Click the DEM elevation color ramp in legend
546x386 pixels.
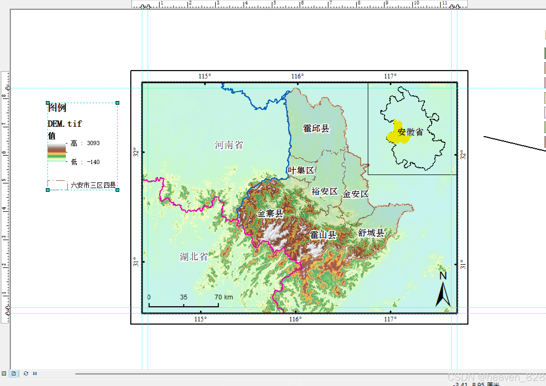coord(57,152)
